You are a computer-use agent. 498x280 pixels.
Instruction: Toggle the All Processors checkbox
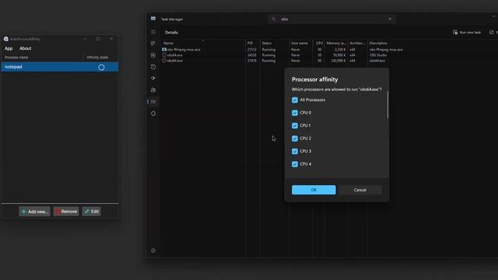point(295,100)
